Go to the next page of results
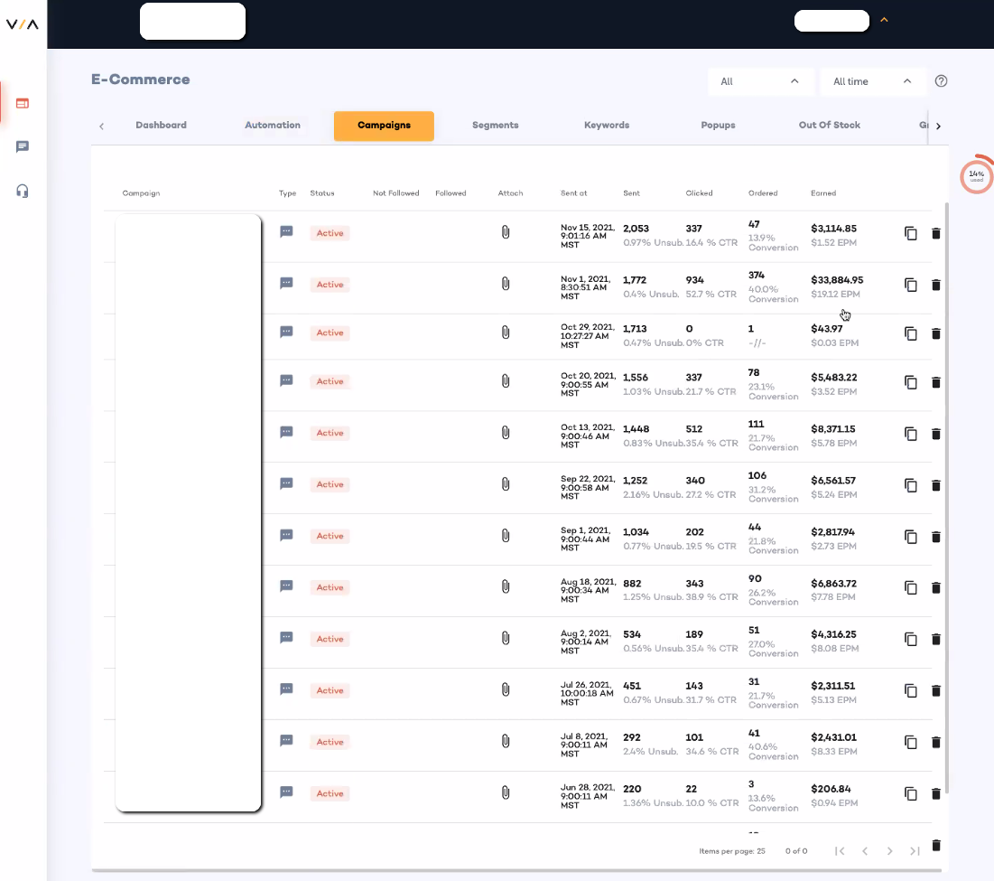Viewport: 994px width, 881px height. [889, 851]
